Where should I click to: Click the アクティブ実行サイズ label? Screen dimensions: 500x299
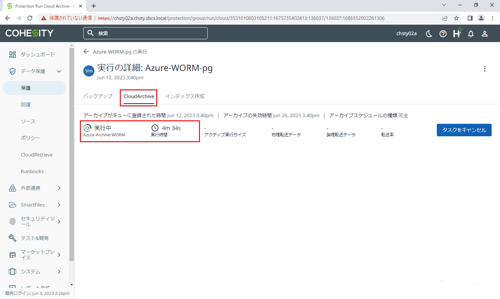225,135
